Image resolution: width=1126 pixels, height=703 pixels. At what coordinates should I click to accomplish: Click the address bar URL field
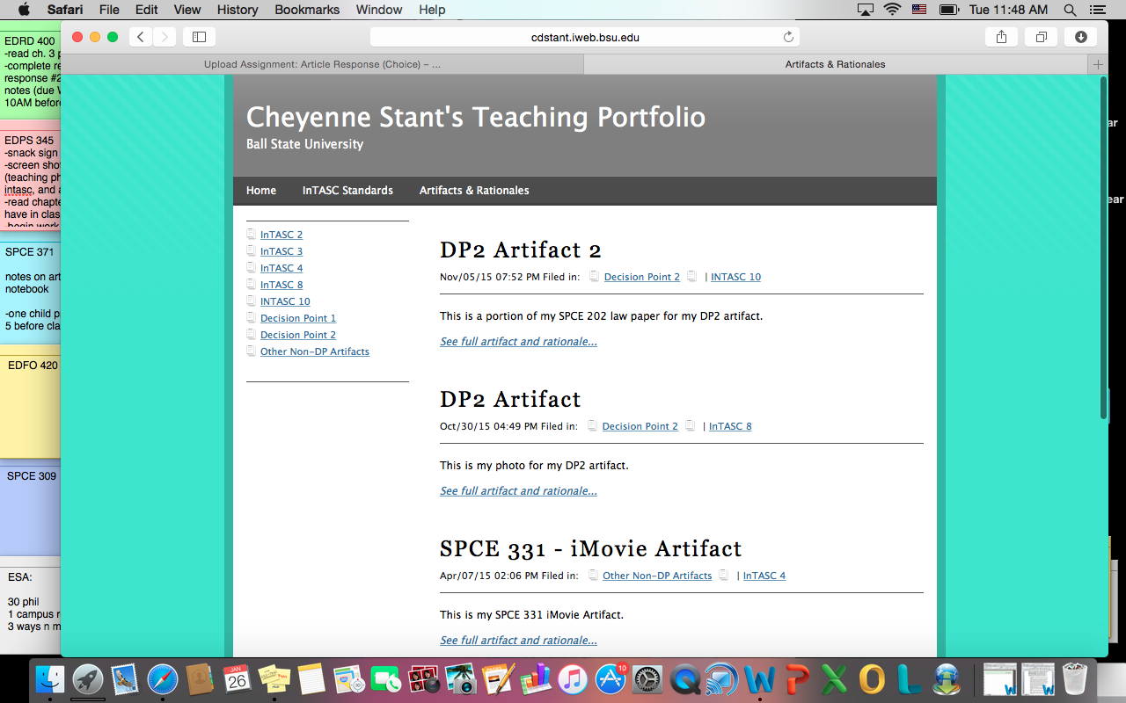tap(584, 37)
